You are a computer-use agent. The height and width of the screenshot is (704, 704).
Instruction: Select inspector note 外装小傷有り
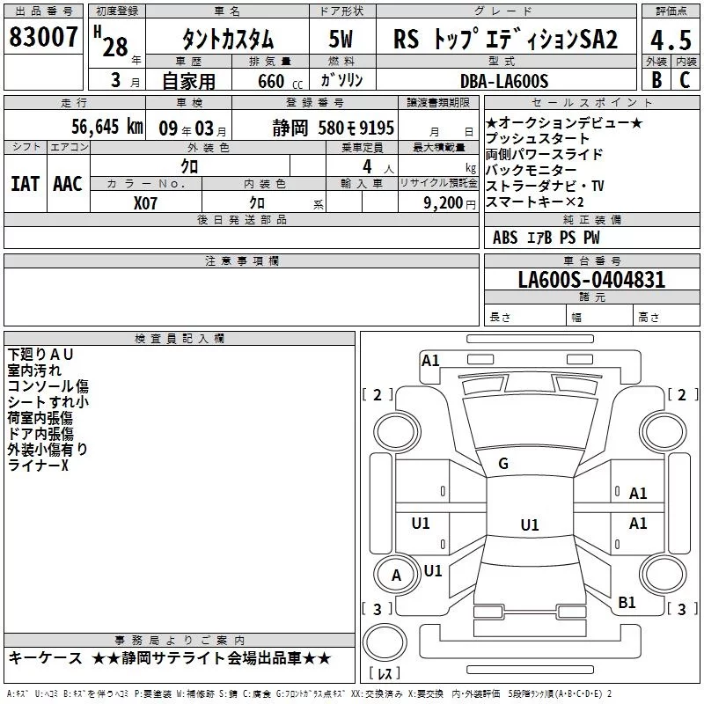(48, 450)
